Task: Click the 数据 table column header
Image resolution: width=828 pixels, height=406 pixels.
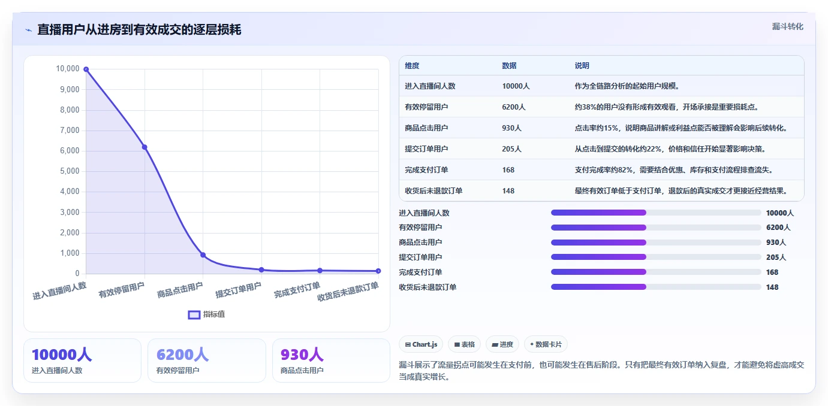Action: coord(509,66)
